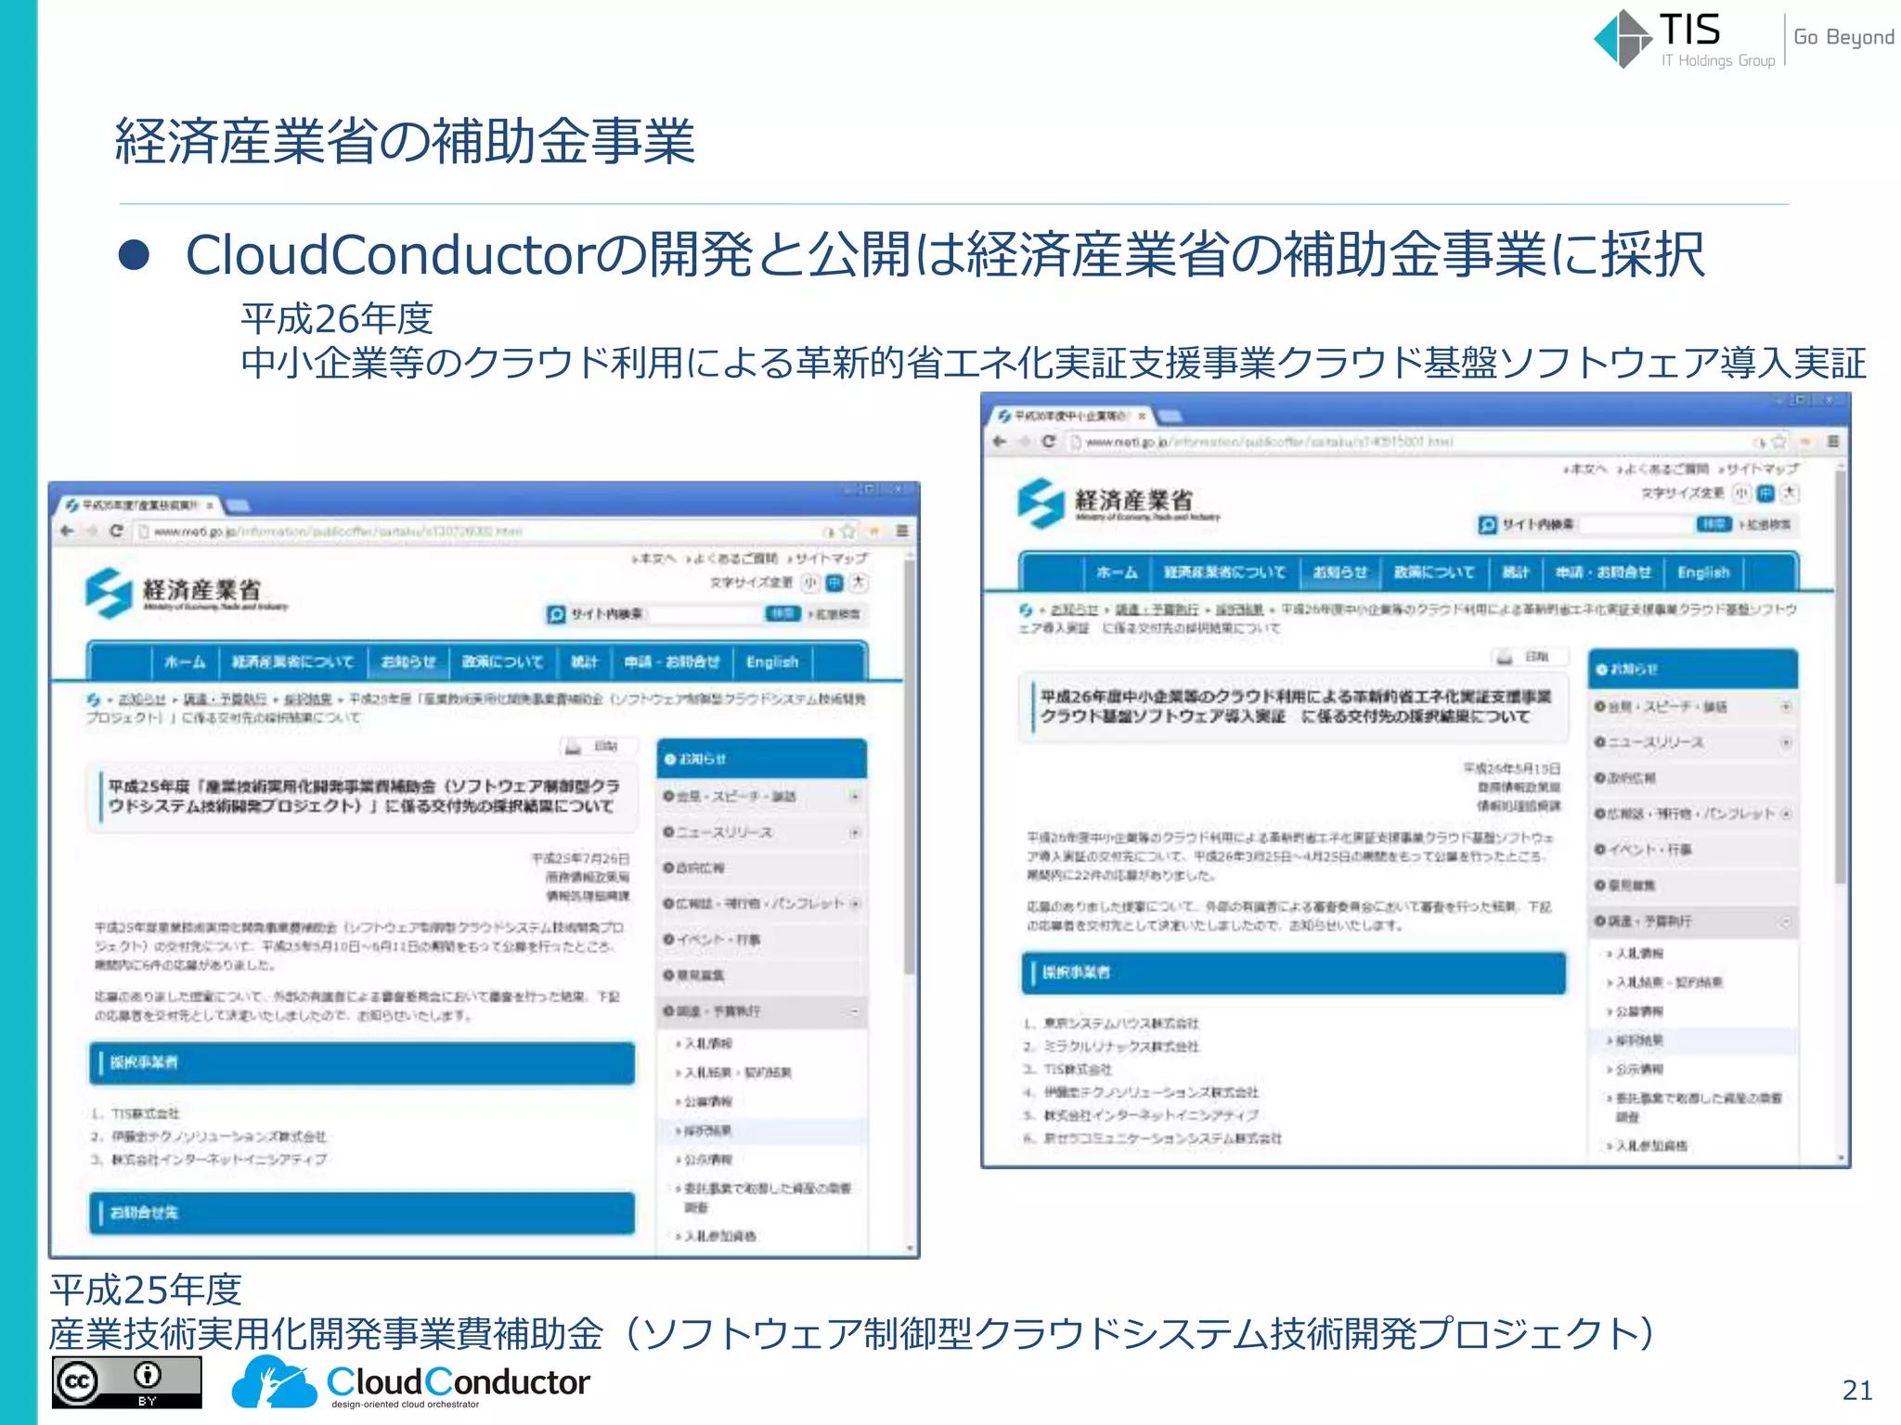Viewport: 1901px width, 1425px height.
Task: Expand 会見・スピーチ・談話 in left window sidebar
Action: click(854, 796)
